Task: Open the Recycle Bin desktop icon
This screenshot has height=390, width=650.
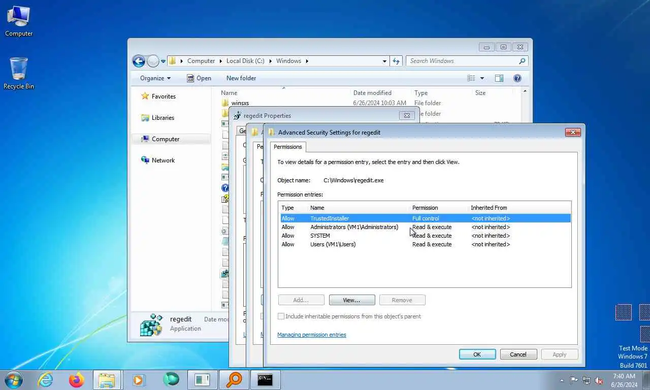Action: click(19, 74)
